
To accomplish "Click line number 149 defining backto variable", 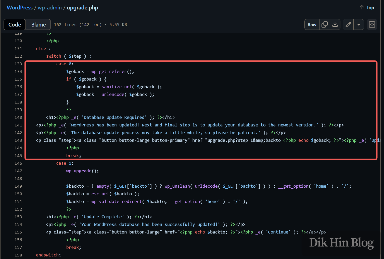I will (18, 186).
